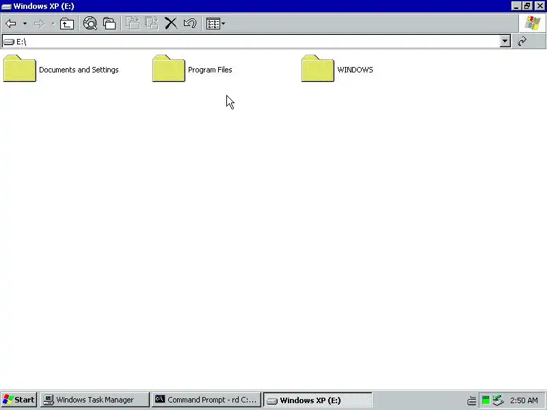The height and width of the screenshot is (410, 547).
Task: Go back using the Back arrow
Action: (11, 24)
